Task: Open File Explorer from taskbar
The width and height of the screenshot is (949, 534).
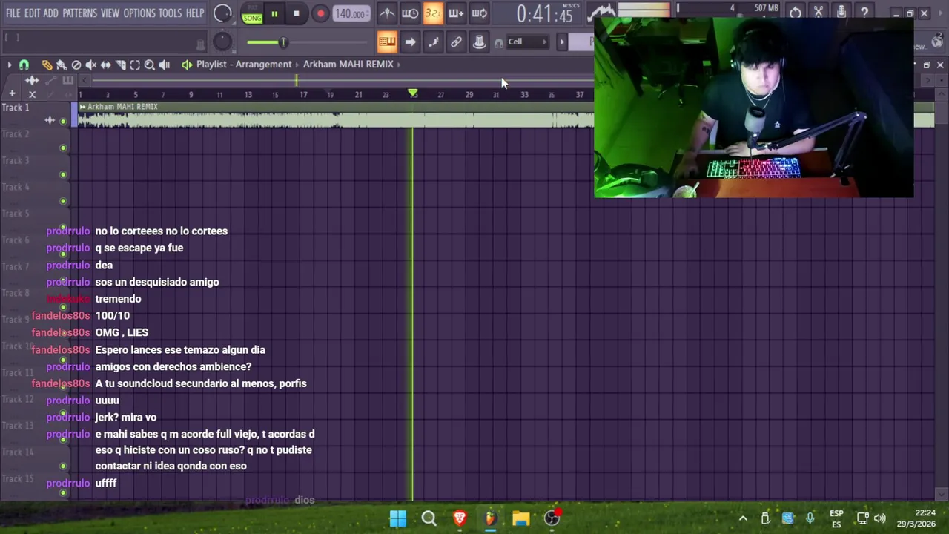Action: coord(520,518)
